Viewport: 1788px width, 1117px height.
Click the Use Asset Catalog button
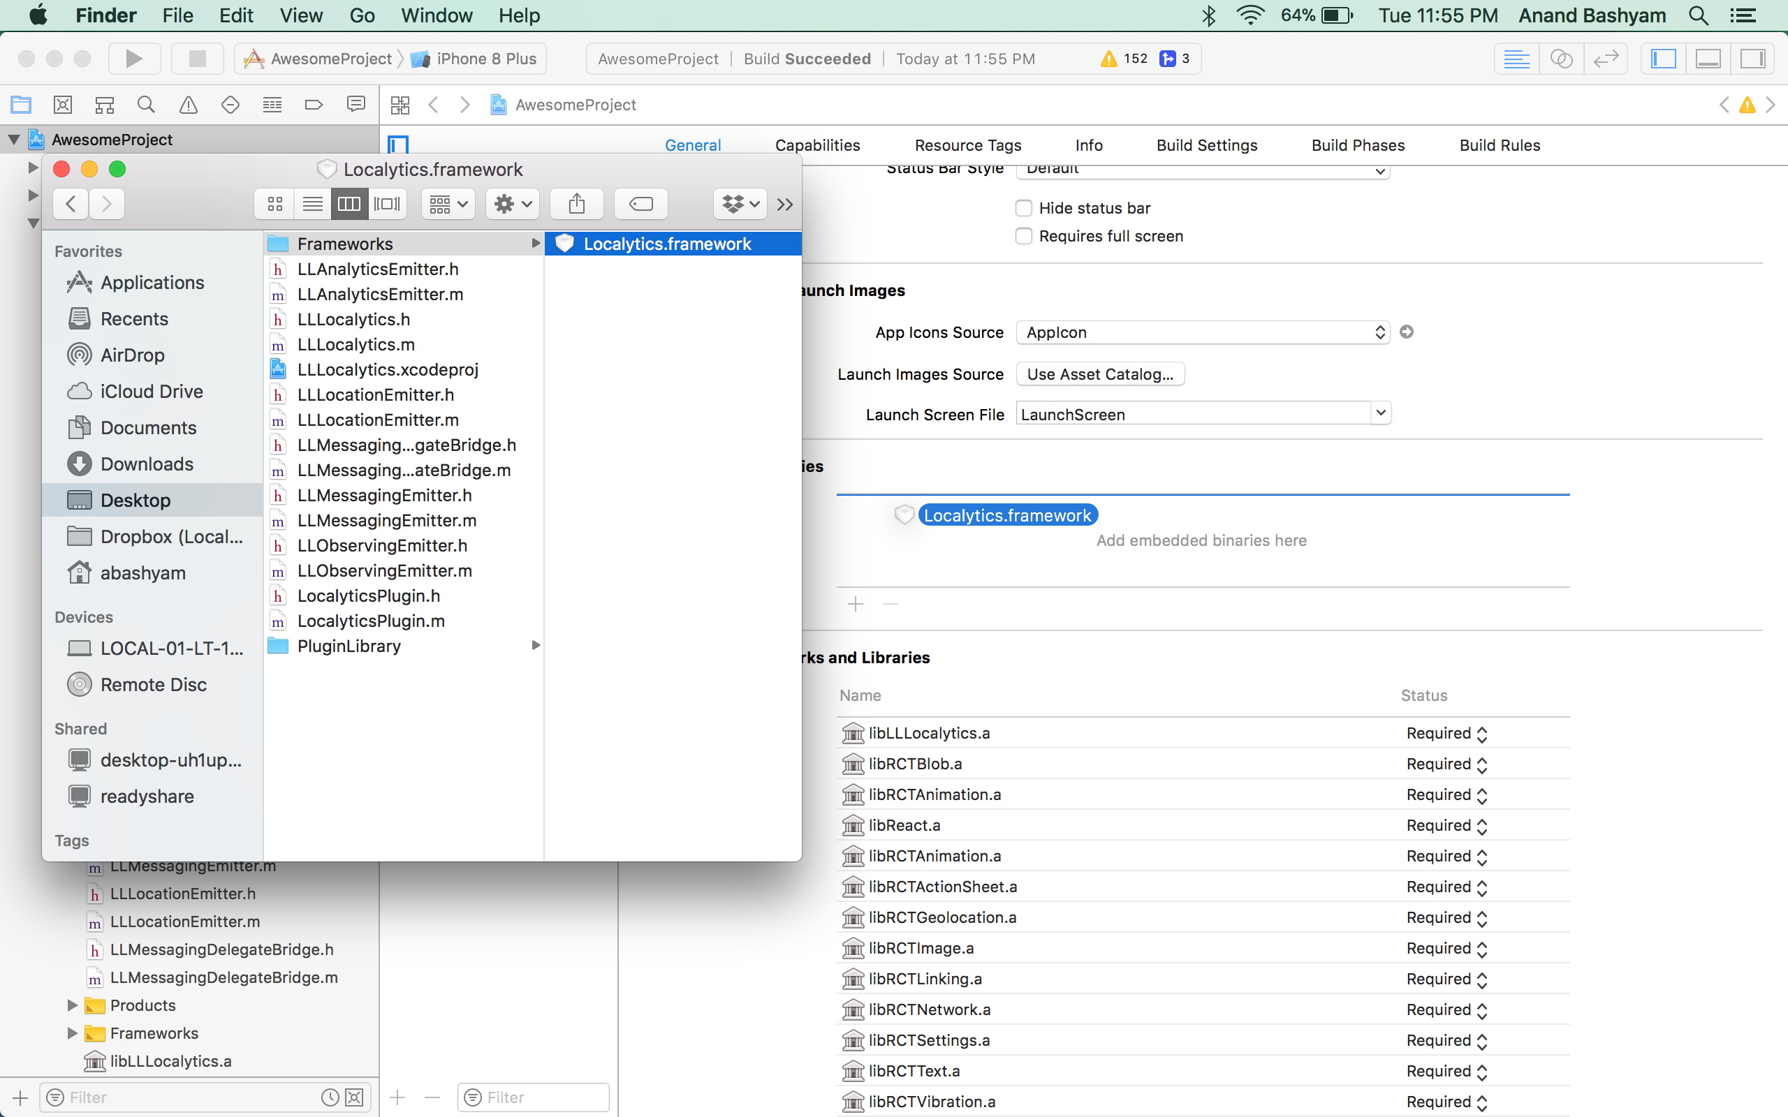coord(1099,373)
